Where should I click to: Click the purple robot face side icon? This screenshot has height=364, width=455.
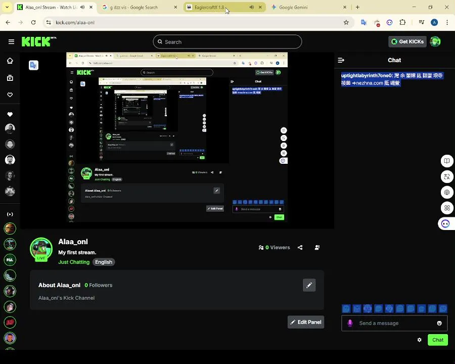coord(446,223)
